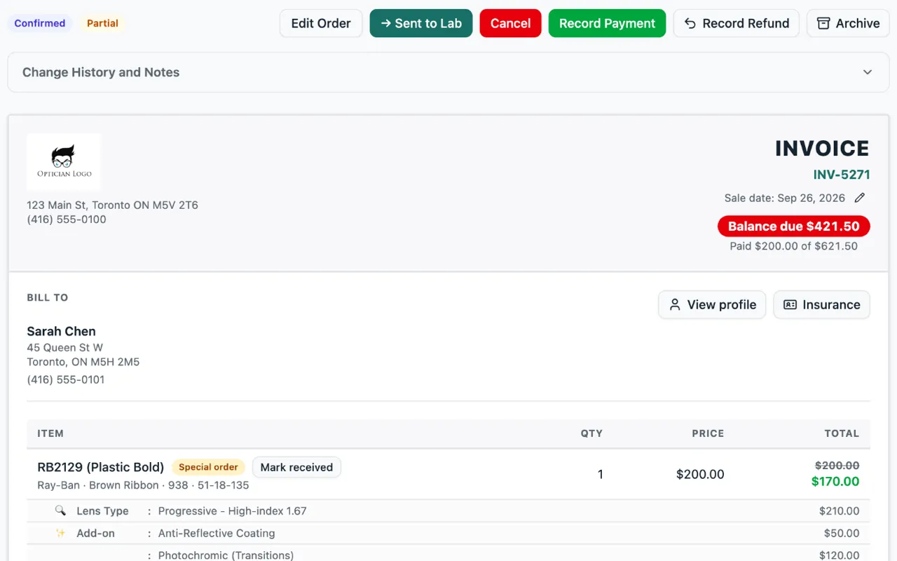Click the Optician Logo image
The width and height of the screenshot is (897, 561).
point(64,162)
